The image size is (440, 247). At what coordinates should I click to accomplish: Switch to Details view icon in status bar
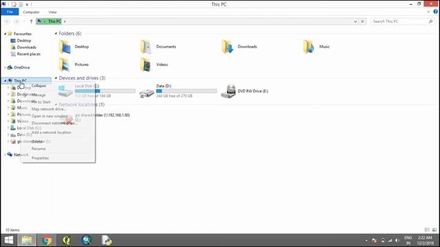point(427,230)
